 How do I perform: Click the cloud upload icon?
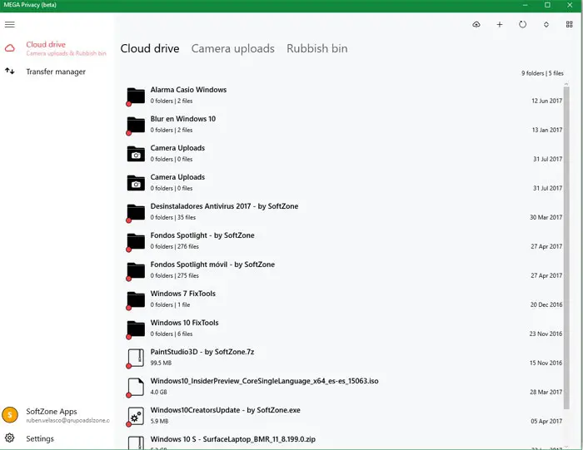(x=476, y=25)
